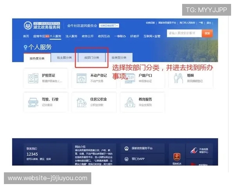Select the 按类型分类 tab
Image resolution: width=235 pixels, height=188 pixels.
point(119,58)
